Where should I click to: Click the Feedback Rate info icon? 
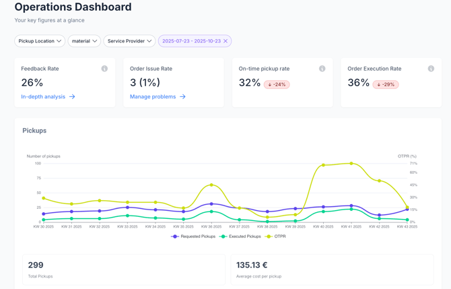pyautogui.click(x=104, y=69)
